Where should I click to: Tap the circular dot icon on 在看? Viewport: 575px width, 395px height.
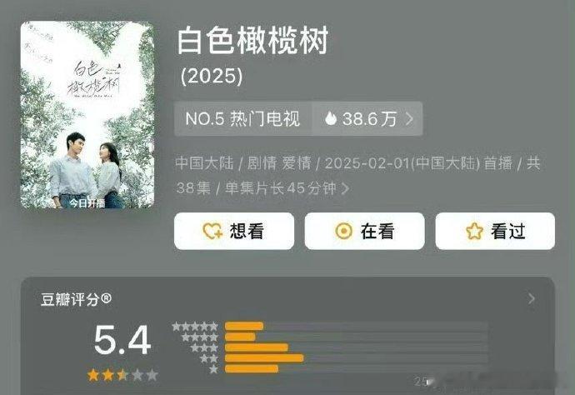(x=343, y=231)
